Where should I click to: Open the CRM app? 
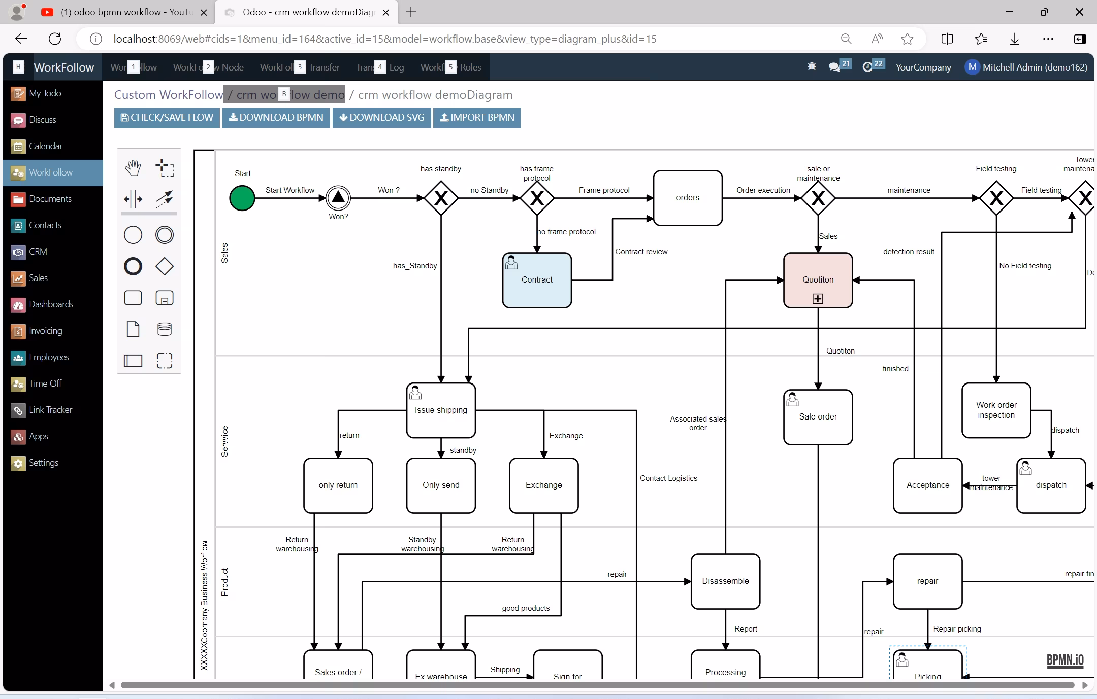point(53,252)
